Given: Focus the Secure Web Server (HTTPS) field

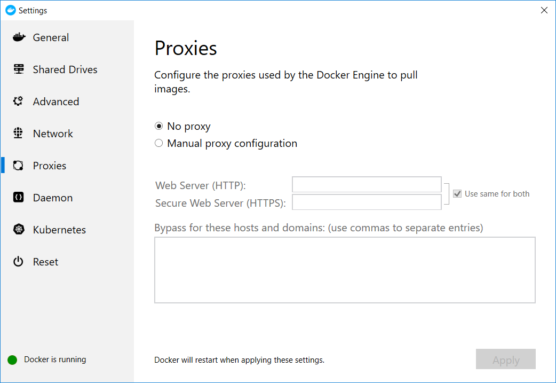Looking at the screenshot, I should coord(367,202).
